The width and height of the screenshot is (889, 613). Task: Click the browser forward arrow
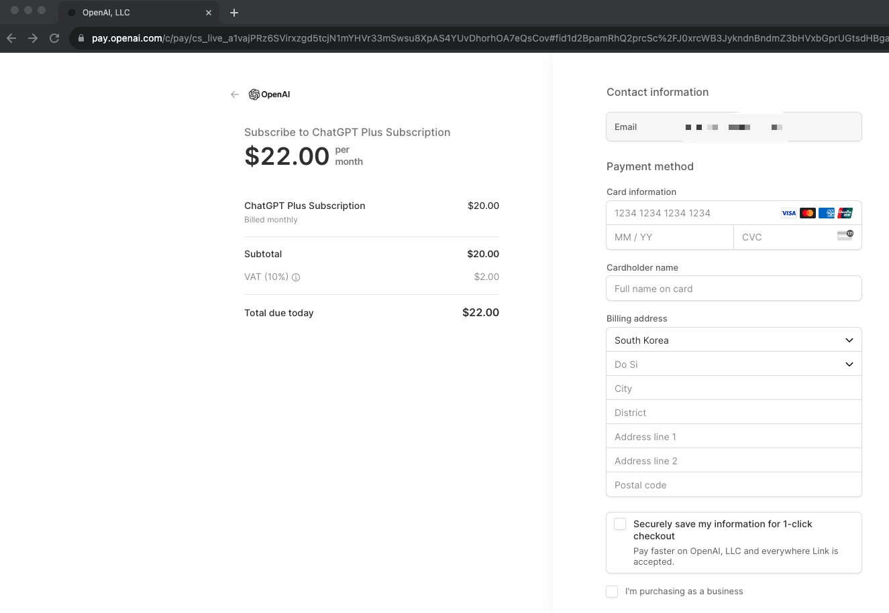(33, 38)
